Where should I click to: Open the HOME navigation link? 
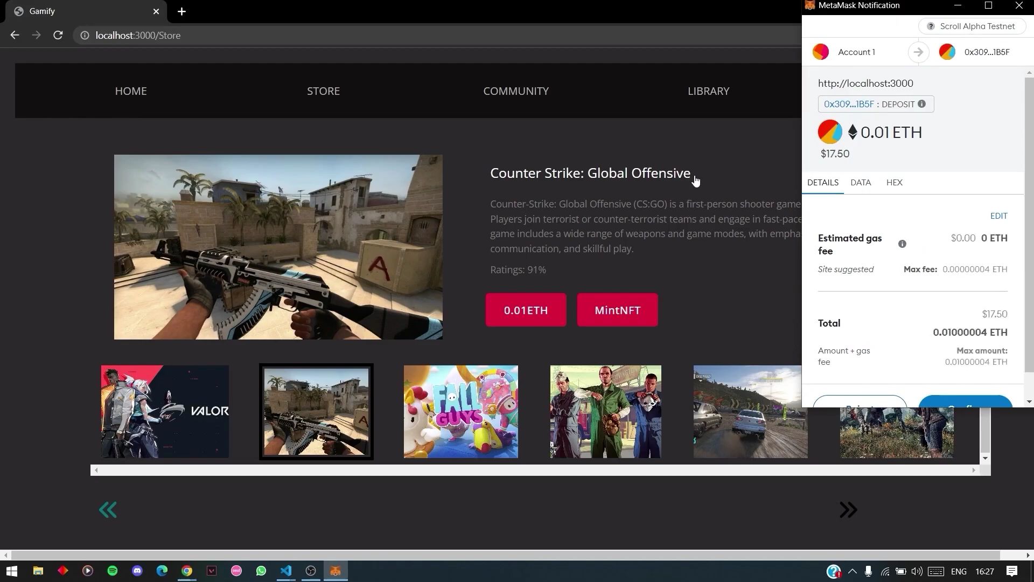point(131,91)
